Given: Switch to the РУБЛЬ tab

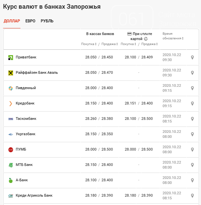Looking at the screenshot, I should 47,21.
